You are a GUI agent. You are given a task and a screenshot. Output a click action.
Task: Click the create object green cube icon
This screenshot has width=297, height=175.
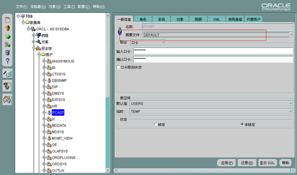tap(7, 36)
